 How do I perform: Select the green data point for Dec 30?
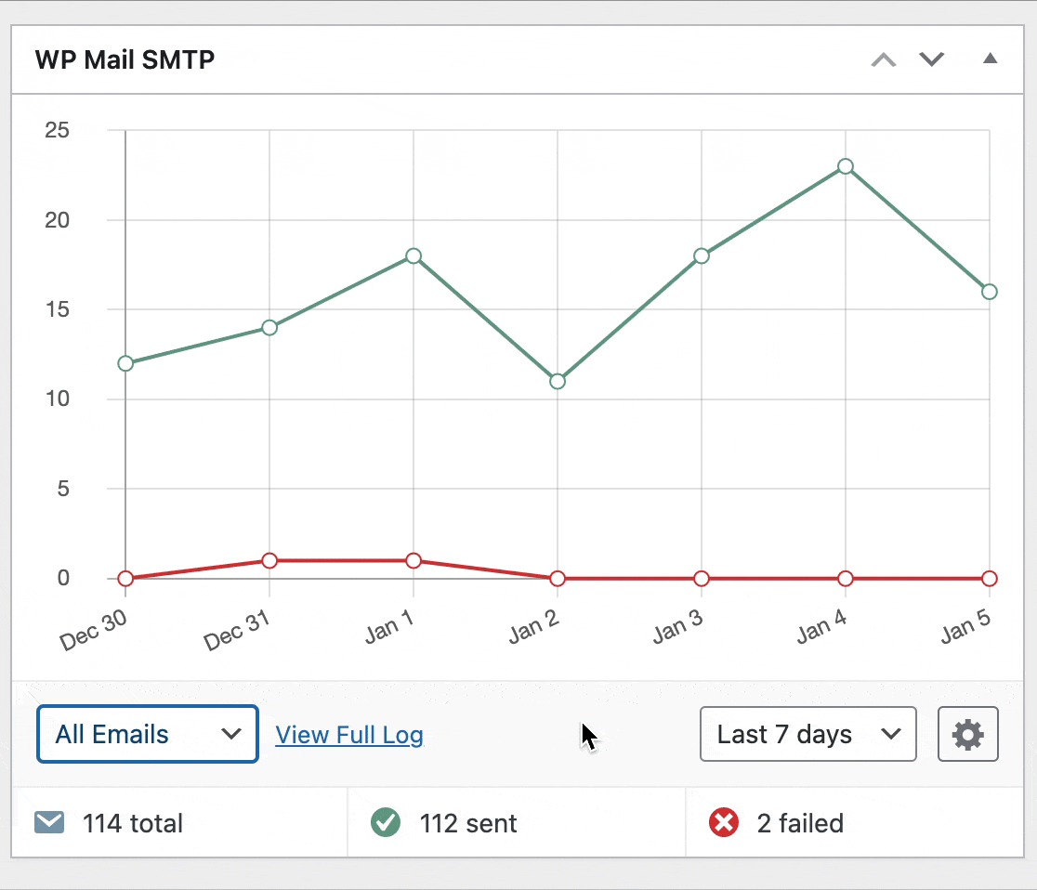click(125, 363)
